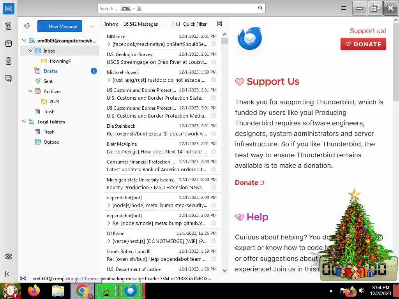This screenshot has height=299, width=399.
Task: Open the Outbox folder
Action: pos(60,142)
